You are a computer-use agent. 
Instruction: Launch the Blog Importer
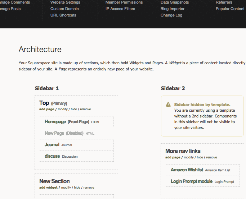[x=173, y=9]
